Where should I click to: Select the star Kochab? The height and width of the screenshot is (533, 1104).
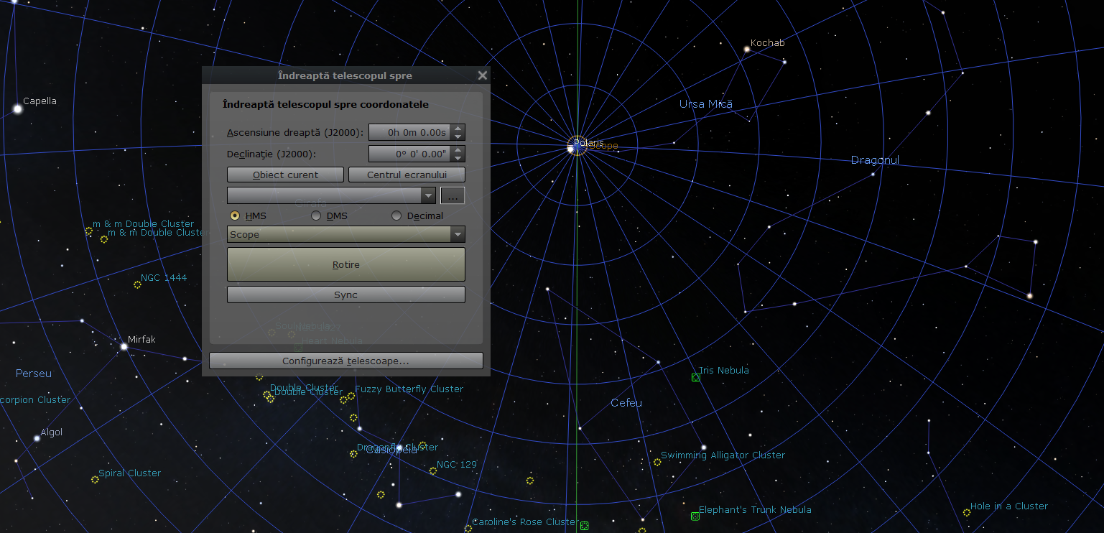(x=746, y=50)
